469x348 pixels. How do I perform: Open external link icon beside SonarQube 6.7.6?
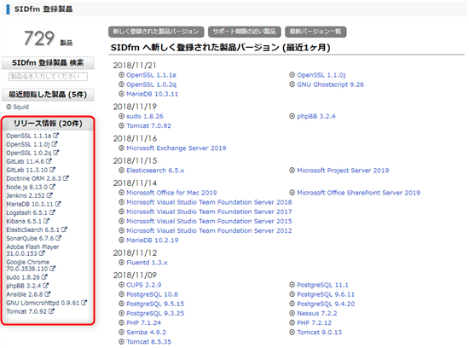click(x=58, y=238)
